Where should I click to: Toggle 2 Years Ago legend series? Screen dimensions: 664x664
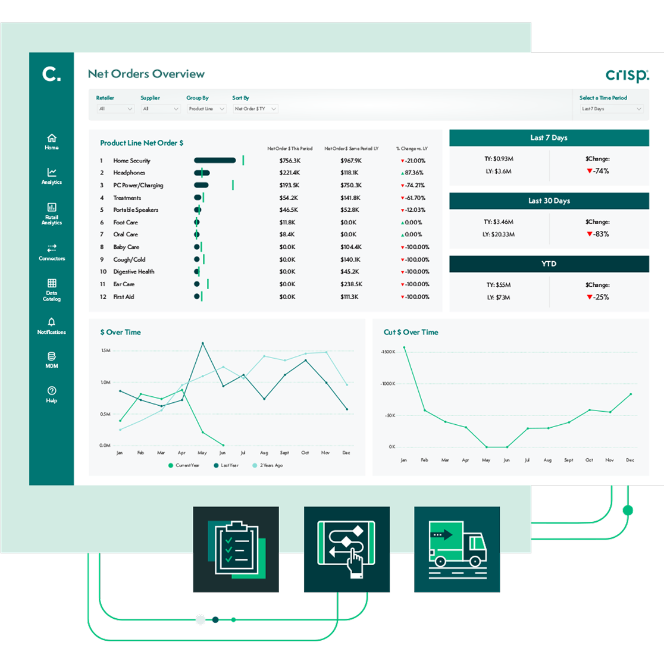click(268, 465)
